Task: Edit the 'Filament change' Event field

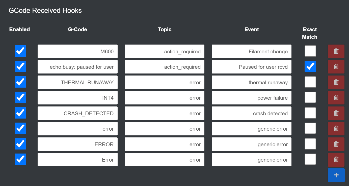Action: 252,51
